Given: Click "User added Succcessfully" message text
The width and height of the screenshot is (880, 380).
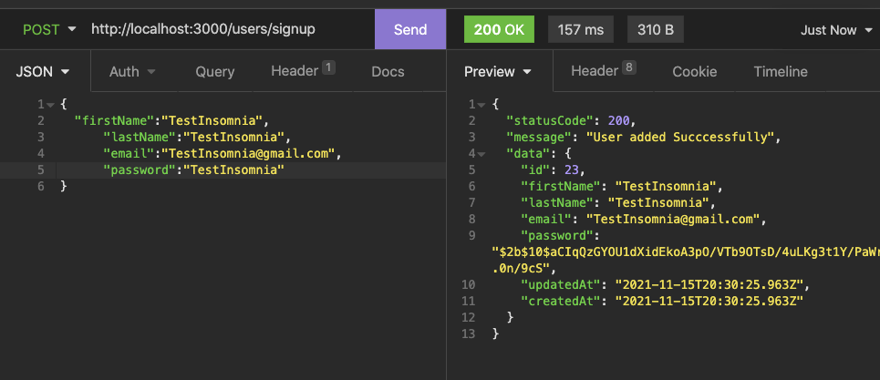Looking at the screenshot, I should click(x=680, y=137).
